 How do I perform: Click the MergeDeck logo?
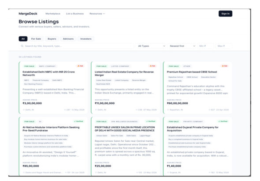coord(28,14)
